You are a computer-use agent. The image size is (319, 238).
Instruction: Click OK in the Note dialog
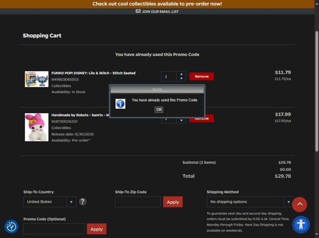[159, 110]
